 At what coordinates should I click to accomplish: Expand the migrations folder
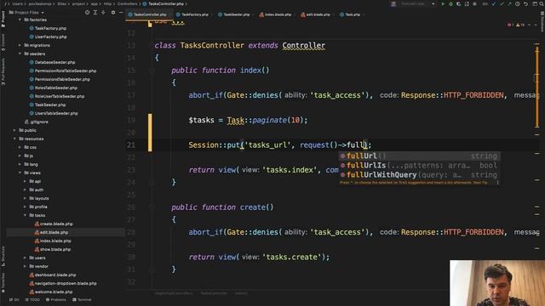click(x=20, y=45)
